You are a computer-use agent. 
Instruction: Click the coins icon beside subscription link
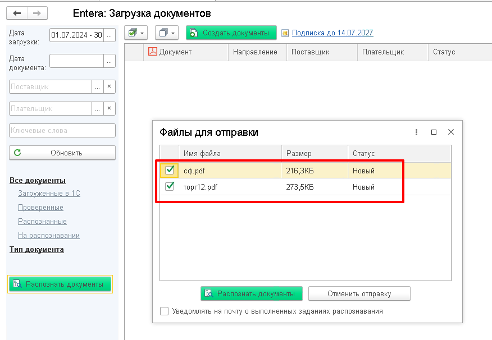pos(285,33)
